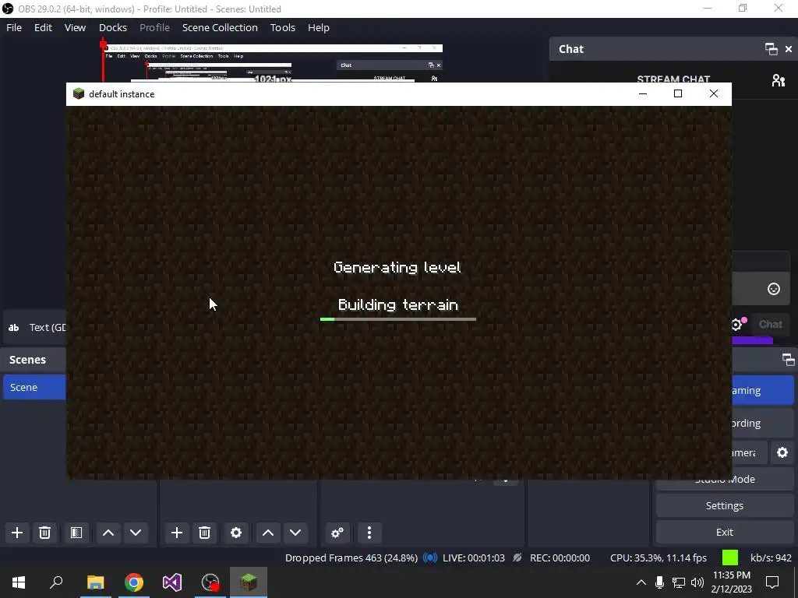Open File Explorer from taskbar
798x598 pixels.
coord(95,582)
